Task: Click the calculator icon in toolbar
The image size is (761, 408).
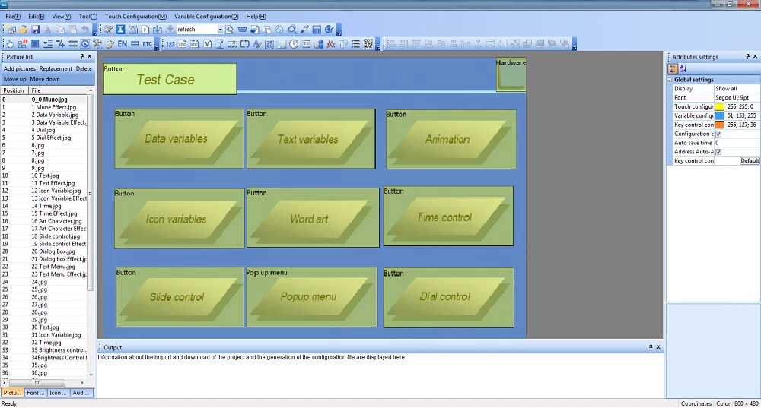Action: [317, 30]
